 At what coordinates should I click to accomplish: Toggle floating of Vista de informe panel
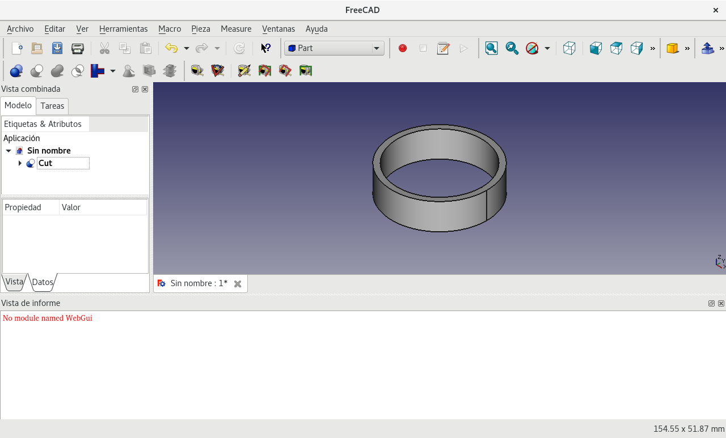(x=711, y=303)
